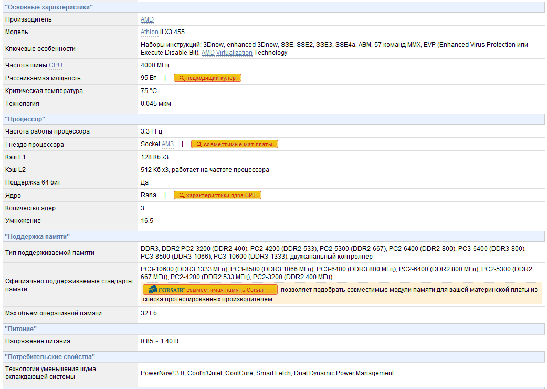Open Corsair compatible memory button
Screen dimensions: 547x389
(x=211, y=290)
